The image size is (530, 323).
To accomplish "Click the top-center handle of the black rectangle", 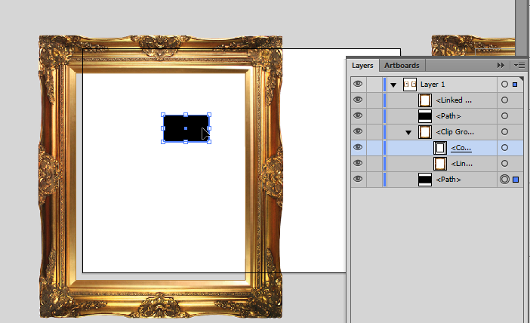I will pos(186,115).
